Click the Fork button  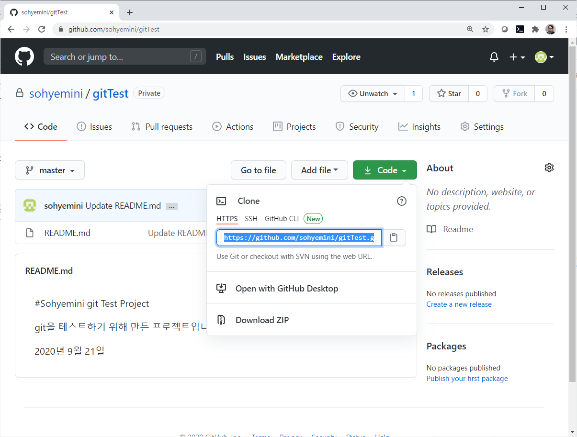[x=514, y=94]
